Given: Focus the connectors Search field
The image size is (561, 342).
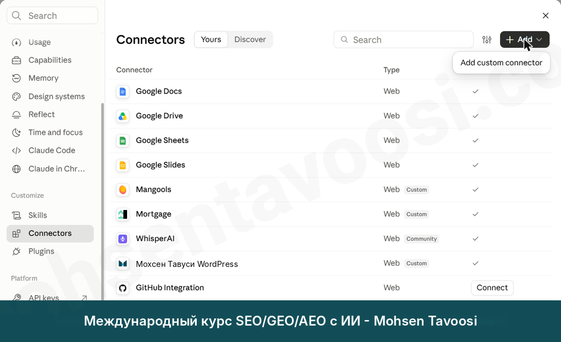Looking at the screenshot, I should tap(404, 39).
